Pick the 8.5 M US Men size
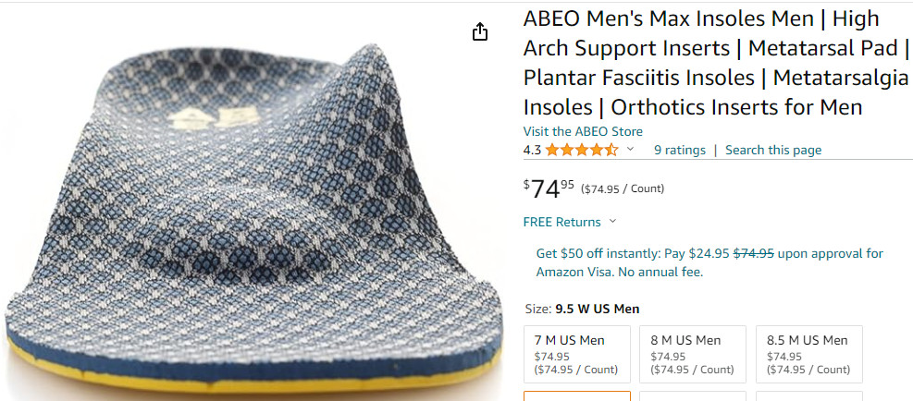Viewport: 913px width, 401px height. coord(808,354)
